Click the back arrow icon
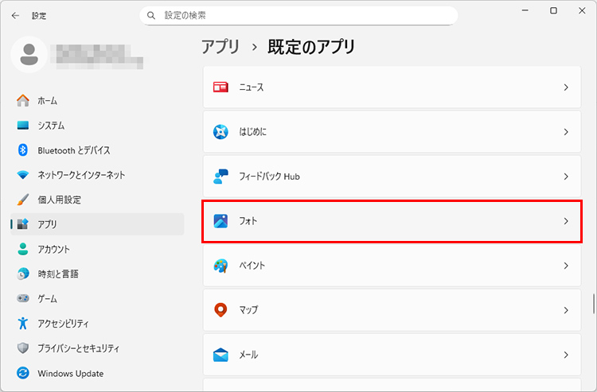 pyautogui.click(x=16, y=15)
